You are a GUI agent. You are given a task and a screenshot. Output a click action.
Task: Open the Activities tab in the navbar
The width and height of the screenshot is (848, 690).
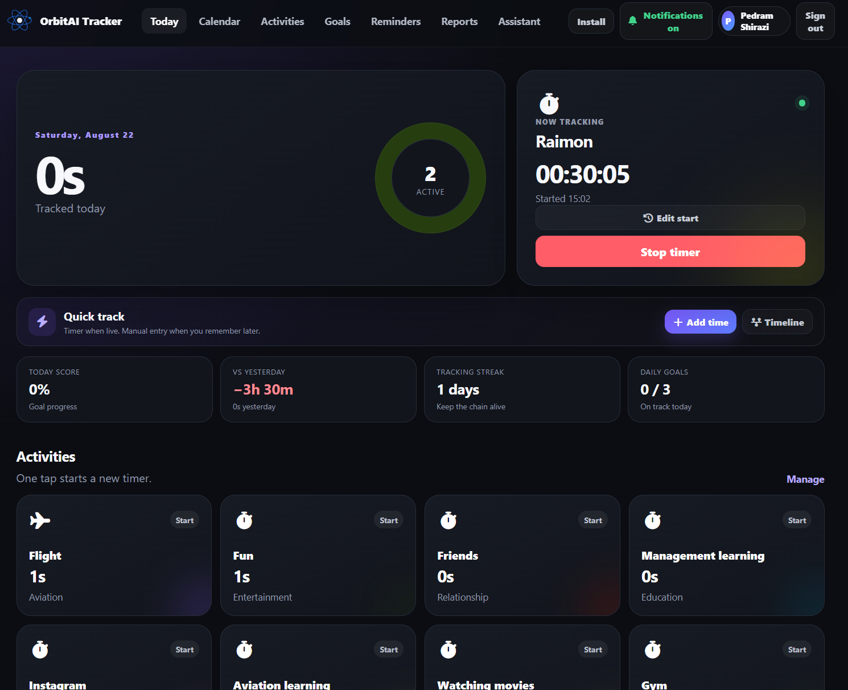click(x=282, y=21)
